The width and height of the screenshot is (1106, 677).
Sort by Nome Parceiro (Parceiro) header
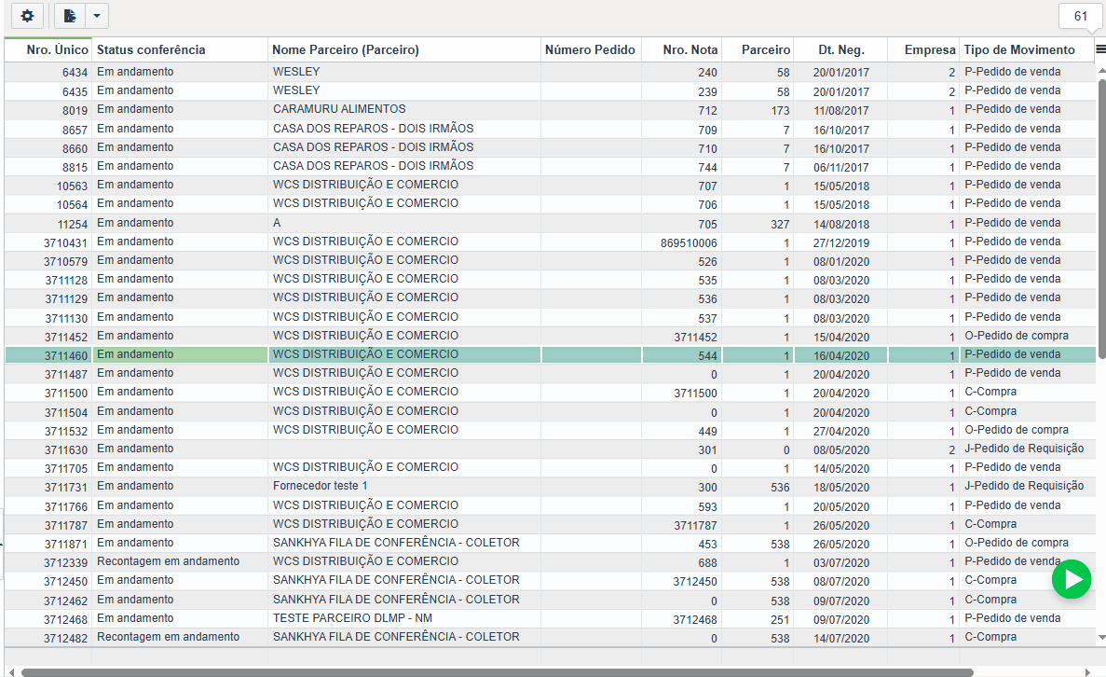(404, 50)
